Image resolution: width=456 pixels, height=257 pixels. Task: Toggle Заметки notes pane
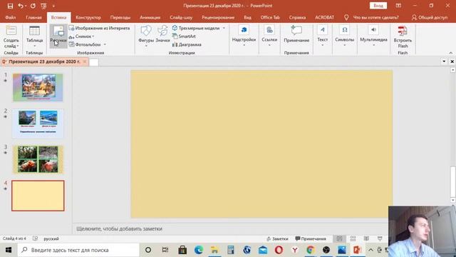pos(277,238)
